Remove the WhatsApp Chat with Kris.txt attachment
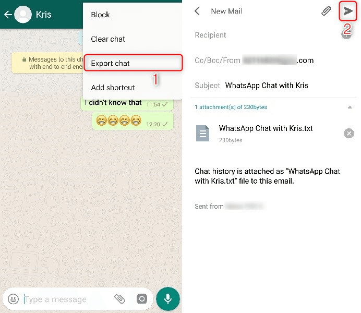 (x=348, y=134)
